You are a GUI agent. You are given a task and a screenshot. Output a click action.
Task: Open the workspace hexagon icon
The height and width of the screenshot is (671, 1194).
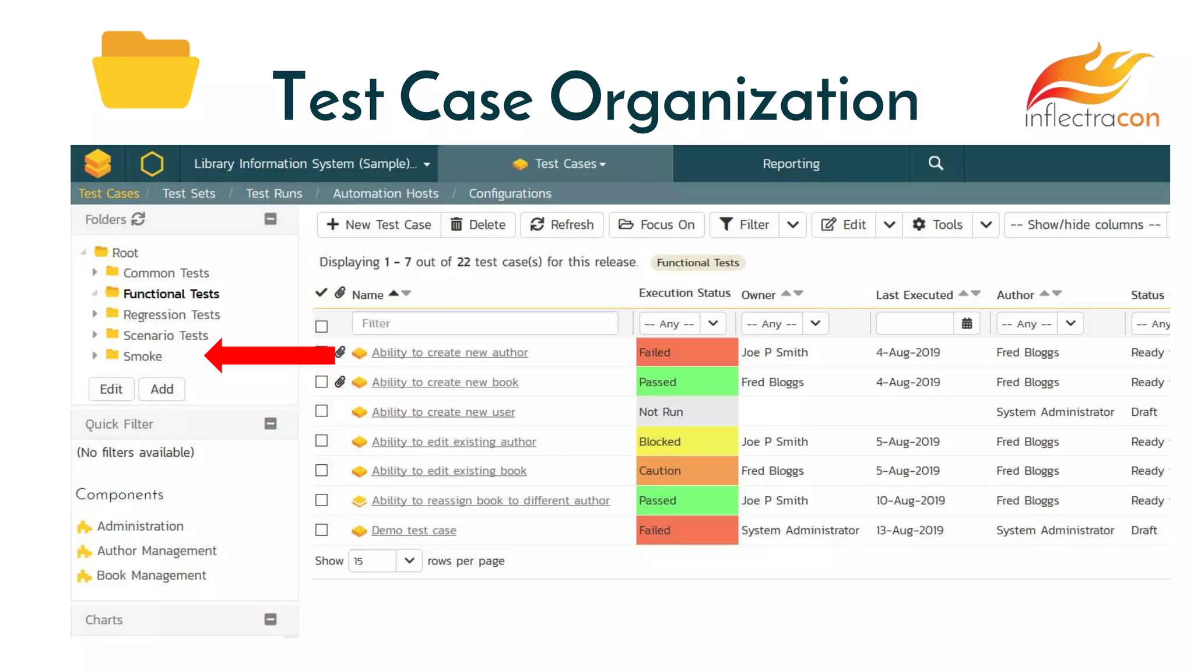point(152,164)
